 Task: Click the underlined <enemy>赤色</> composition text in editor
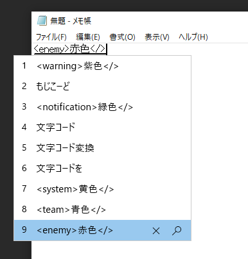click(x=70, y=49)
